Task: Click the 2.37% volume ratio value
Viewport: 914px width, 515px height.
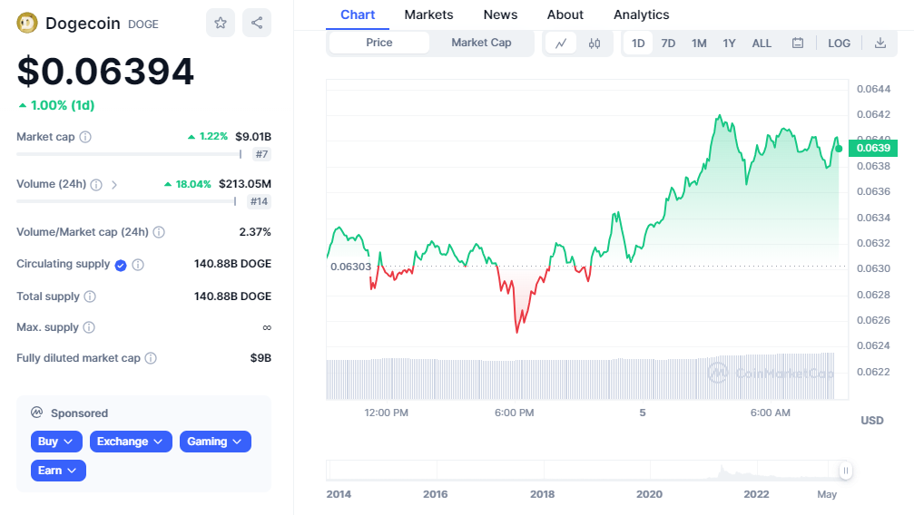Action: [x=255, y=232]
